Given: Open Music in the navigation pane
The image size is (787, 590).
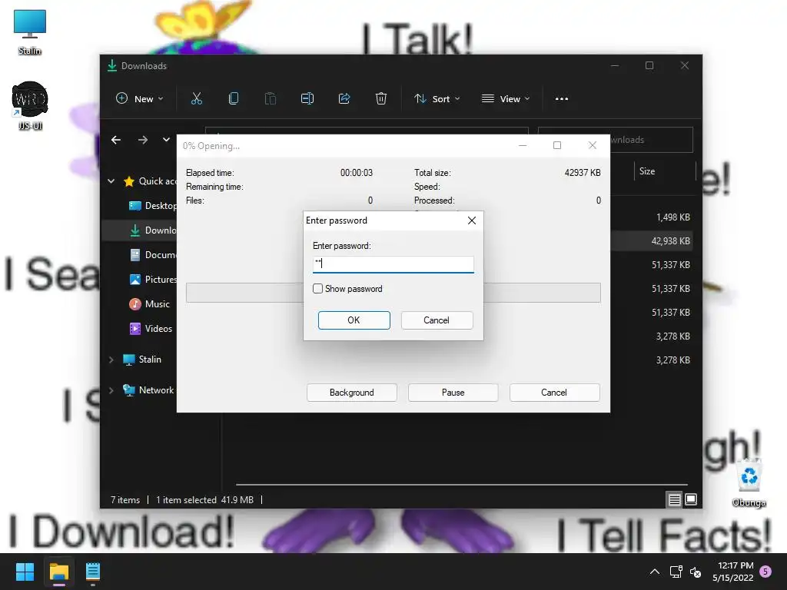Looking at the screenshot, I should [x=150, y=304].
